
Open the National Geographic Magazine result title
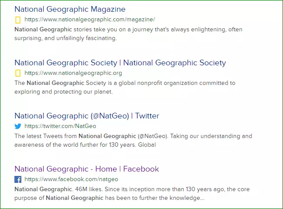coord(70,9)
